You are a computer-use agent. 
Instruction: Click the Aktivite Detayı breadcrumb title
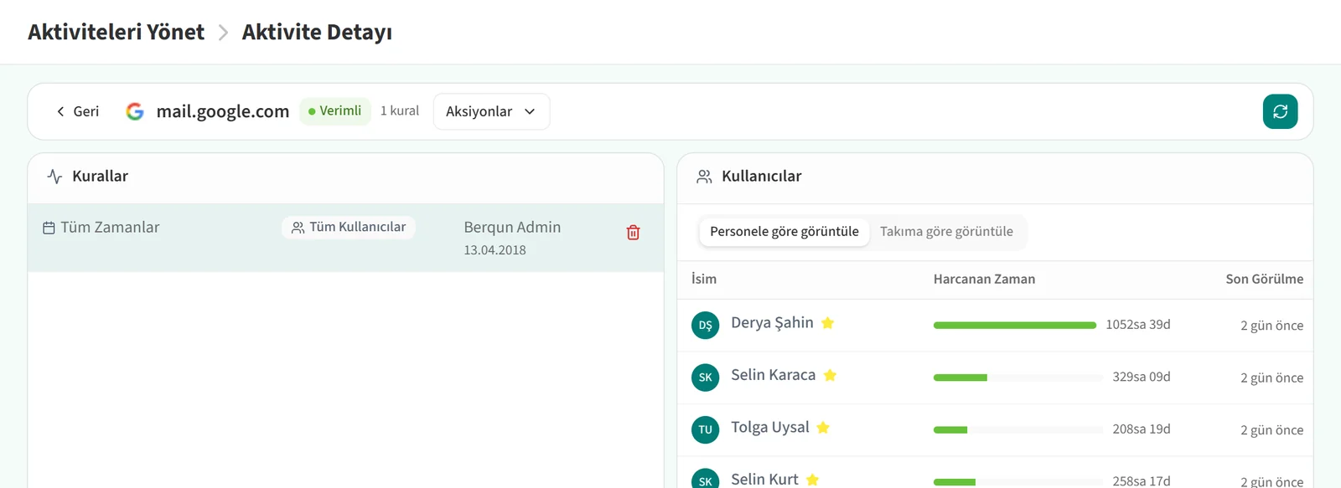coord(317,32)
